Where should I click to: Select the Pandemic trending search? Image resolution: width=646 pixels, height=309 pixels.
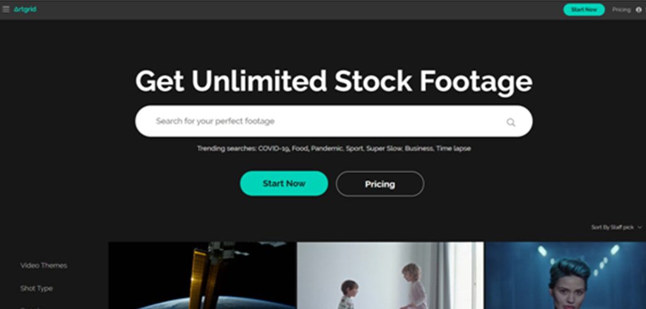327,148
